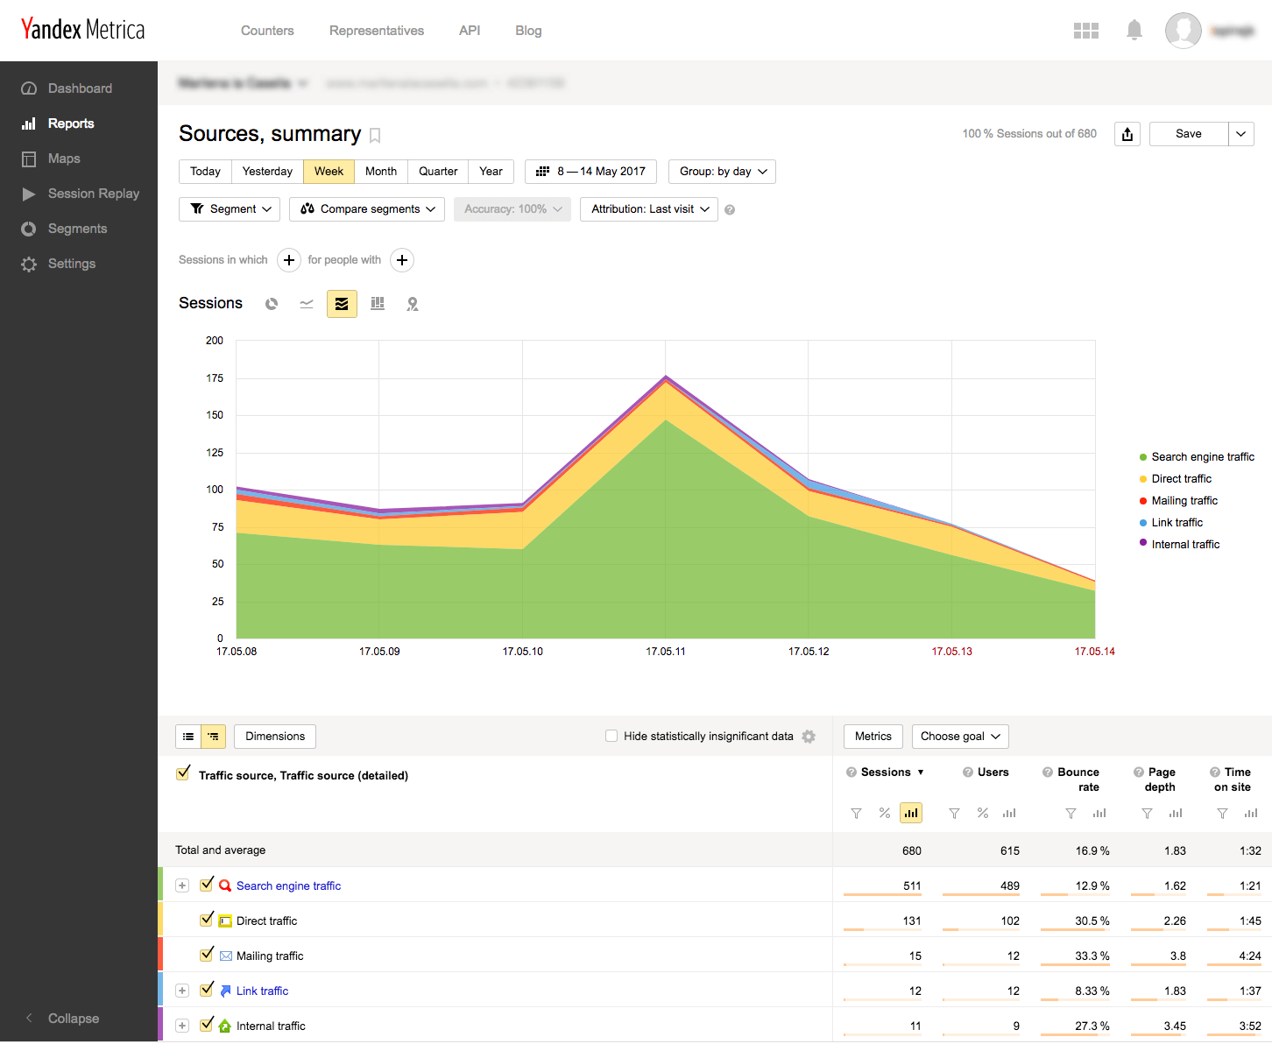Click the export report icon
Image resolution: width=1272 pixels, height=1044 pixels.
[x=1127, y=134]
